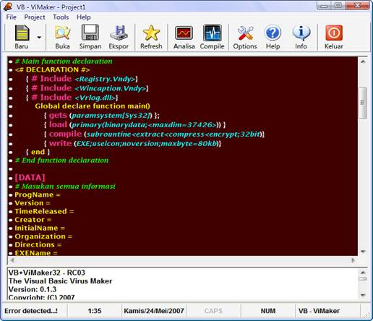This screenshot has width=373, height=321.
Task: Click the load (primary(binarydata...)) line
Action: pos(134,125)
